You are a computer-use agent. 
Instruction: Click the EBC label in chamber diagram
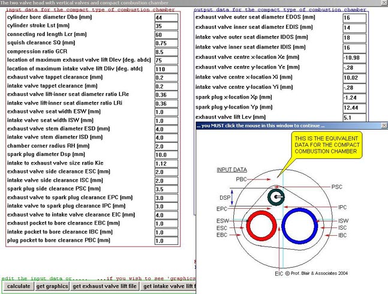pos(222,235)
